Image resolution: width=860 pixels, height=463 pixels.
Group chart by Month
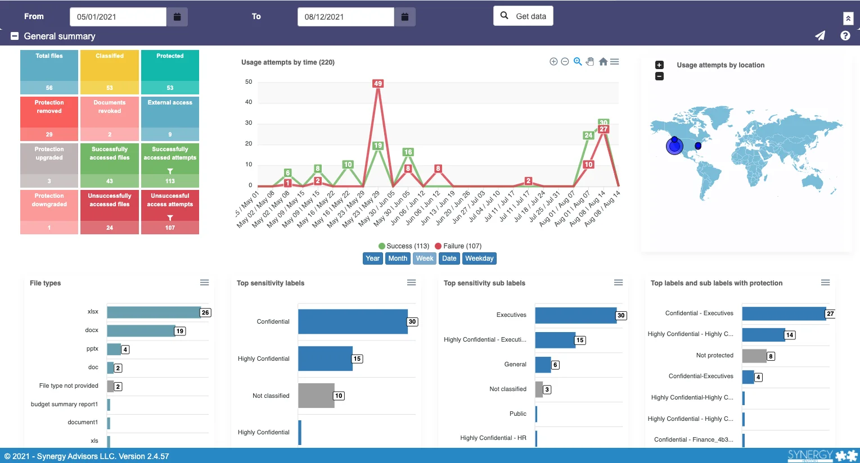tap(398, 258)
